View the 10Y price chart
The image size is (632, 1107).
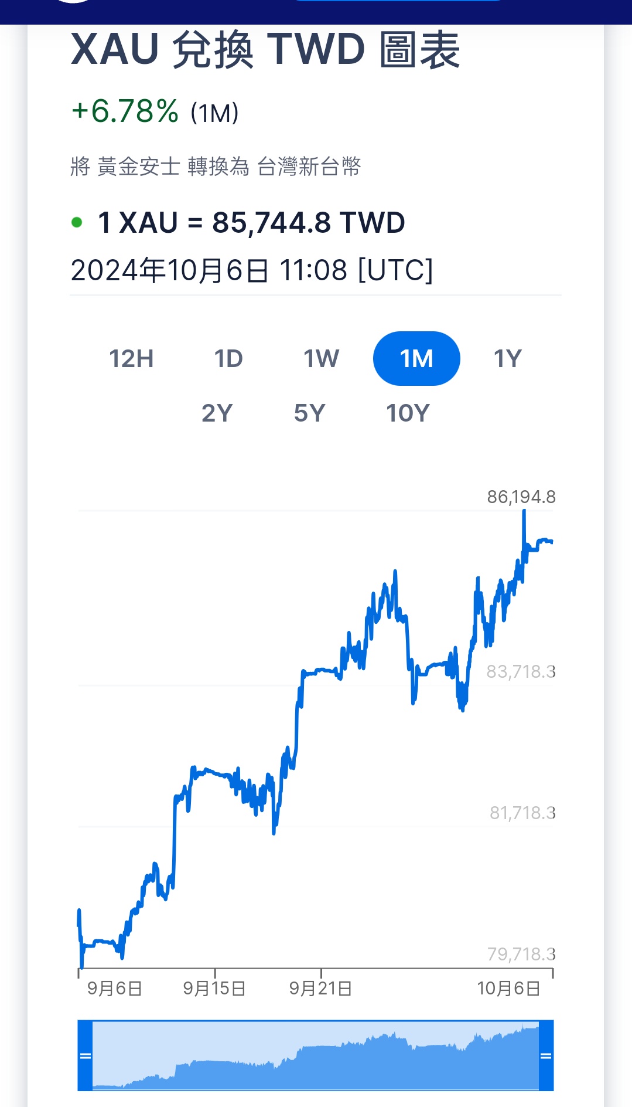click(x=408, y=413)
